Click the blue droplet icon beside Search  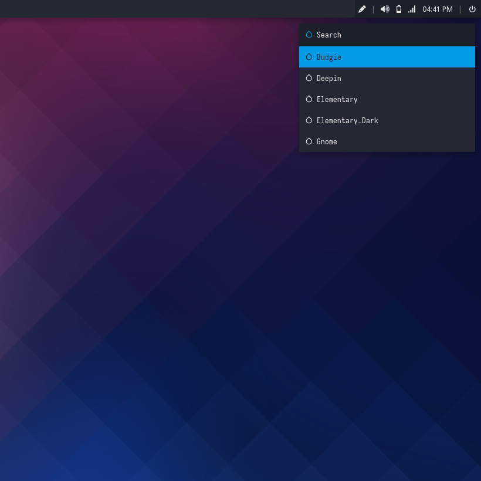309,35
